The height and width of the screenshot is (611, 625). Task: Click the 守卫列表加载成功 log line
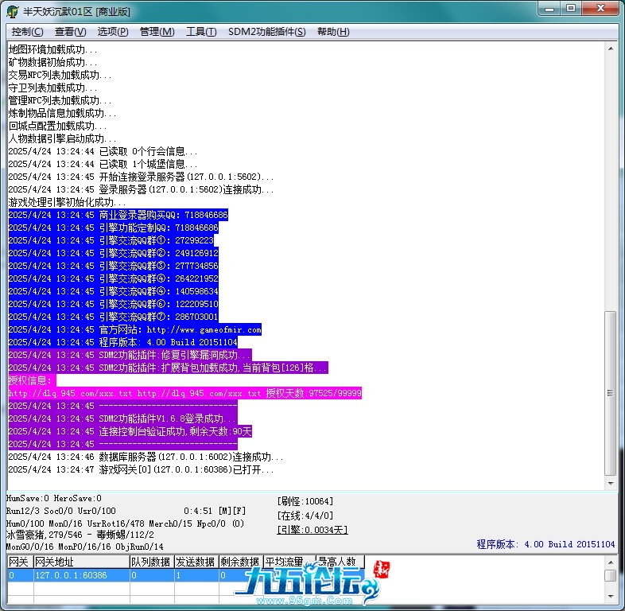(x=52, y=88)
